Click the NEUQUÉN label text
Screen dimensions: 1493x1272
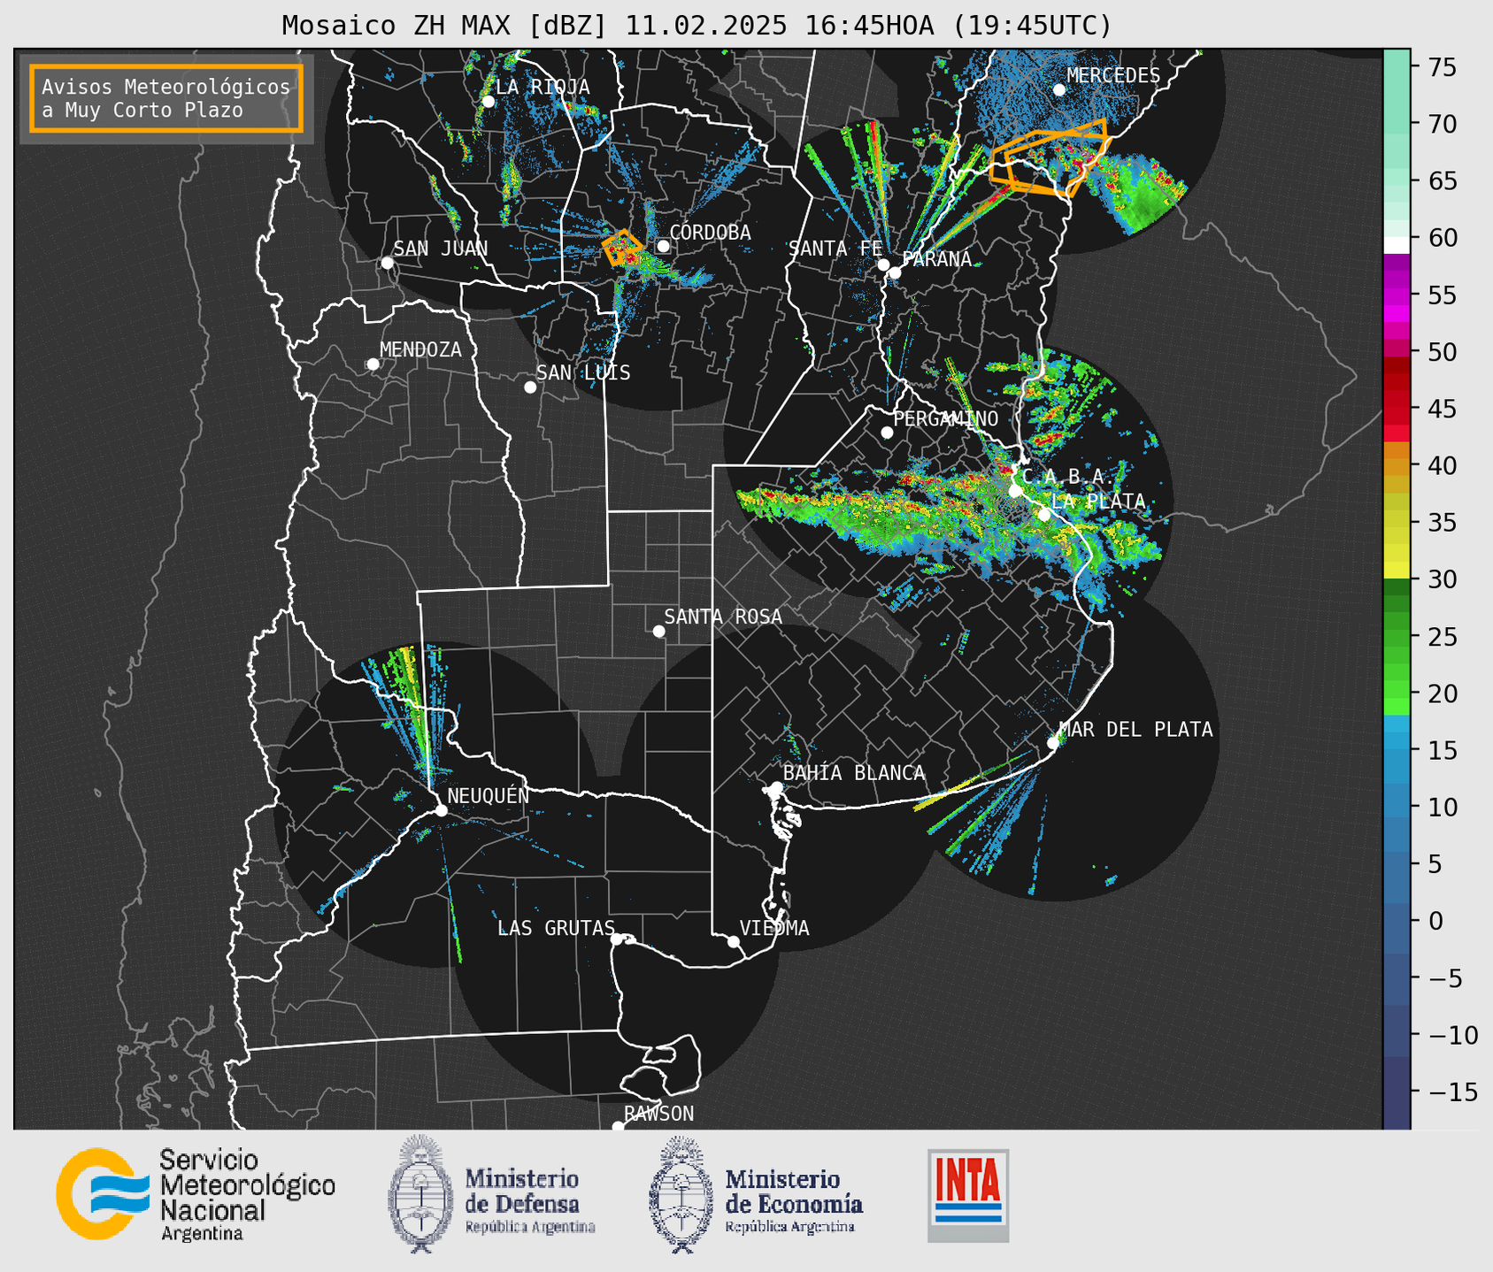(488, 795)
